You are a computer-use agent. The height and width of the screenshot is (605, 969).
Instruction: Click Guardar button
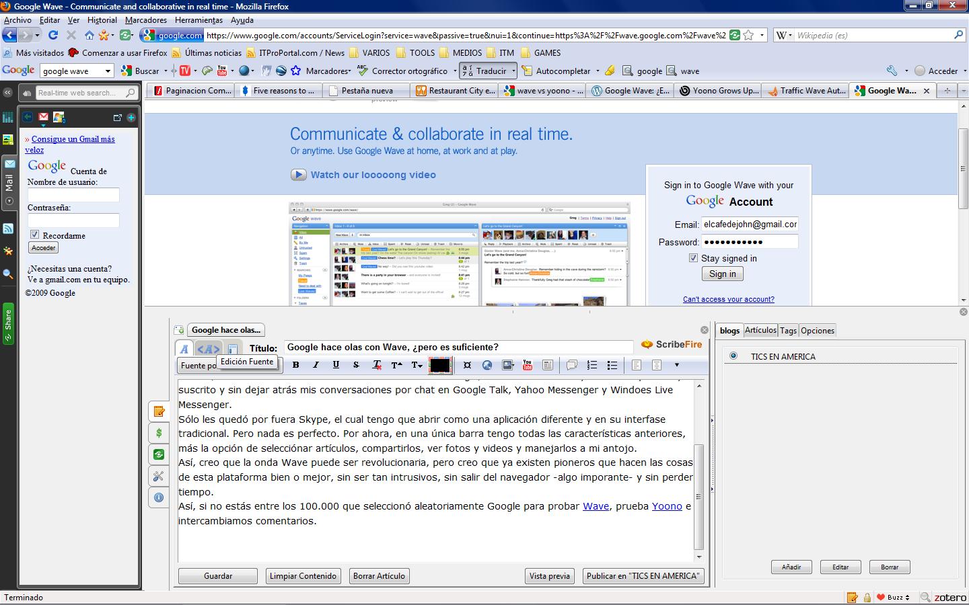point(218,576)
